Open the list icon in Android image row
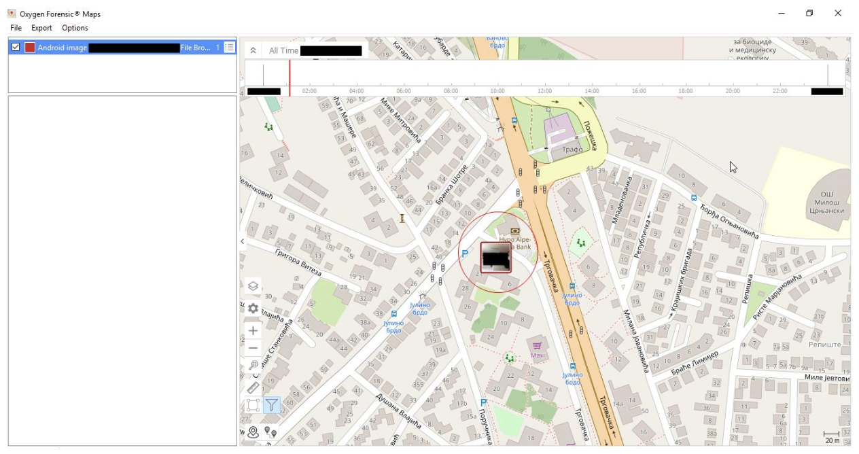Screen dimensions: 859x454 pyautogui.click(x=229, y=48)
